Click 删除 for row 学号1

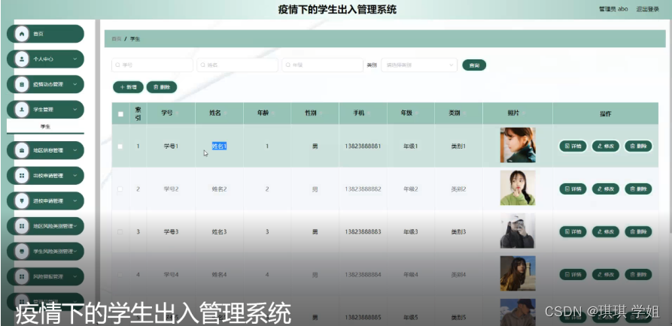pyautogui.click(x=638, y=146)
